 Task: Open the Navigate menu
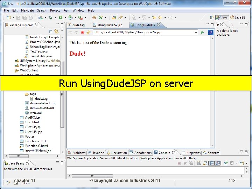coord(27,10)
